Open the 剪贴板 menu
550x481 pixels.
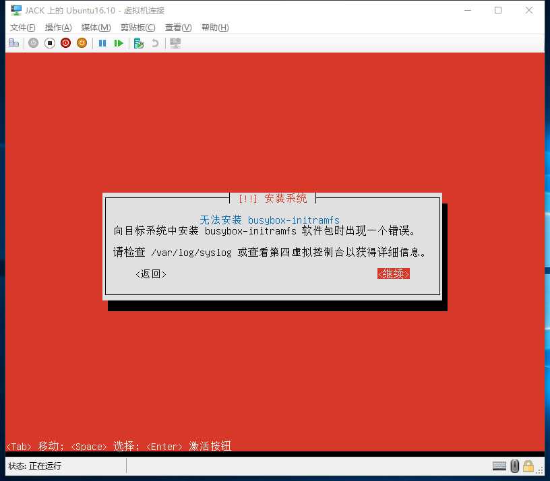click(137, 28)
